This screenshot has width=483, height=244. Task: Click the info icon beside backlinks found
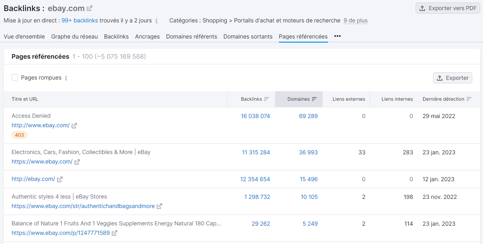click(156, 21)
